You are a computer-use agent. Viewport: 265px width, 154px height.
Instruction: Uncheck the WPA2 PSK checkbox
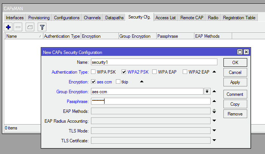[124, 72]
